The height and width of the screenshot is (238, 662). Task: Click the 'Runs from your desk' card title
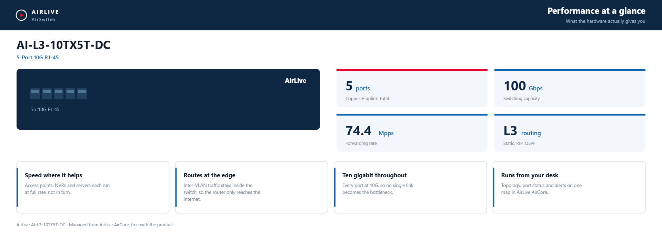click(530, 175)
